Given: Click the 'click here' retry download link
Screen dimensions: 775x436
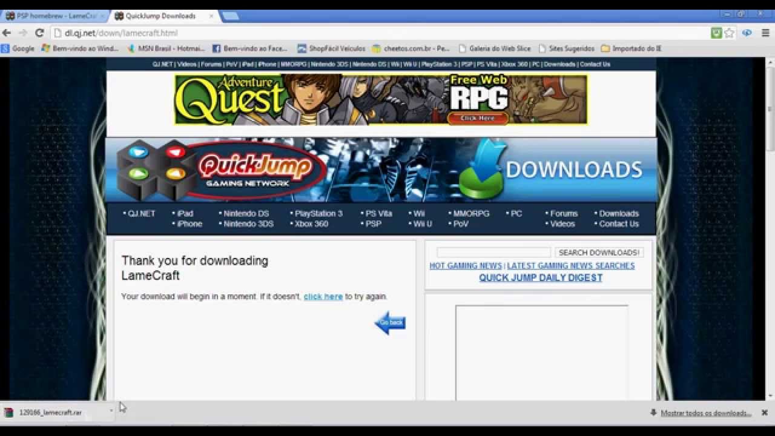Looking at the screenshot, I should click(x=323, y=296).
